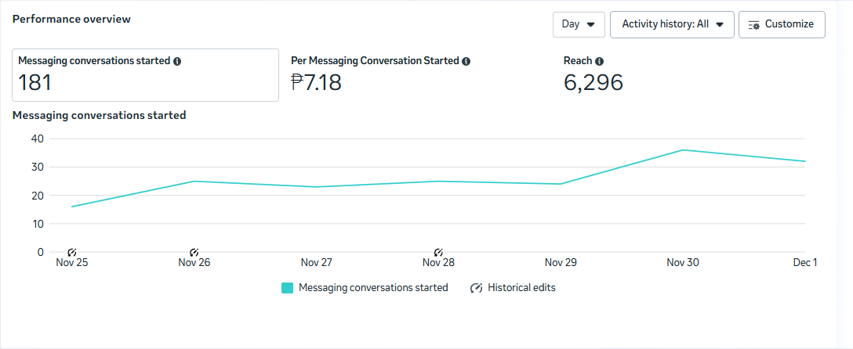Select the Messaging conversations started metric card
This screenshot has height=349, width=853.
tap(145, 75)
